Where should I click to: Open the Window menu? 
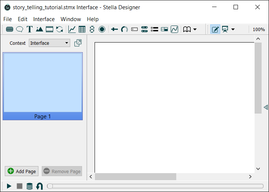71,19
